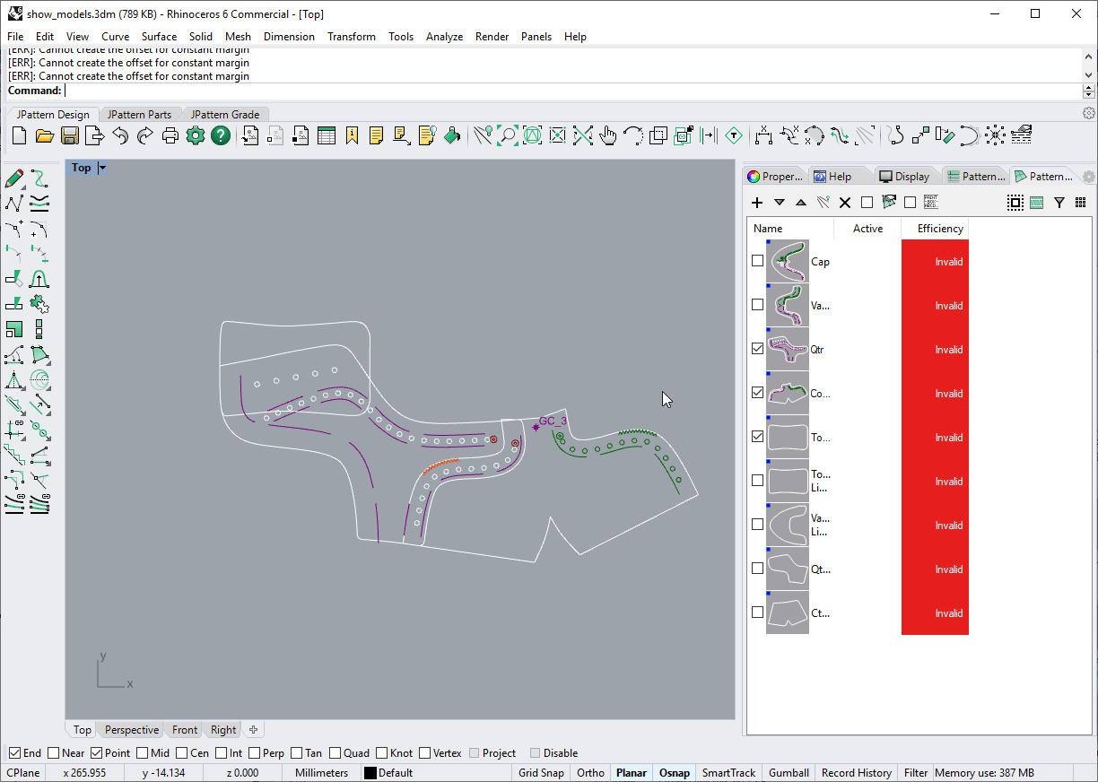Open the Top viewport dropdown arrow

[102, 168]
